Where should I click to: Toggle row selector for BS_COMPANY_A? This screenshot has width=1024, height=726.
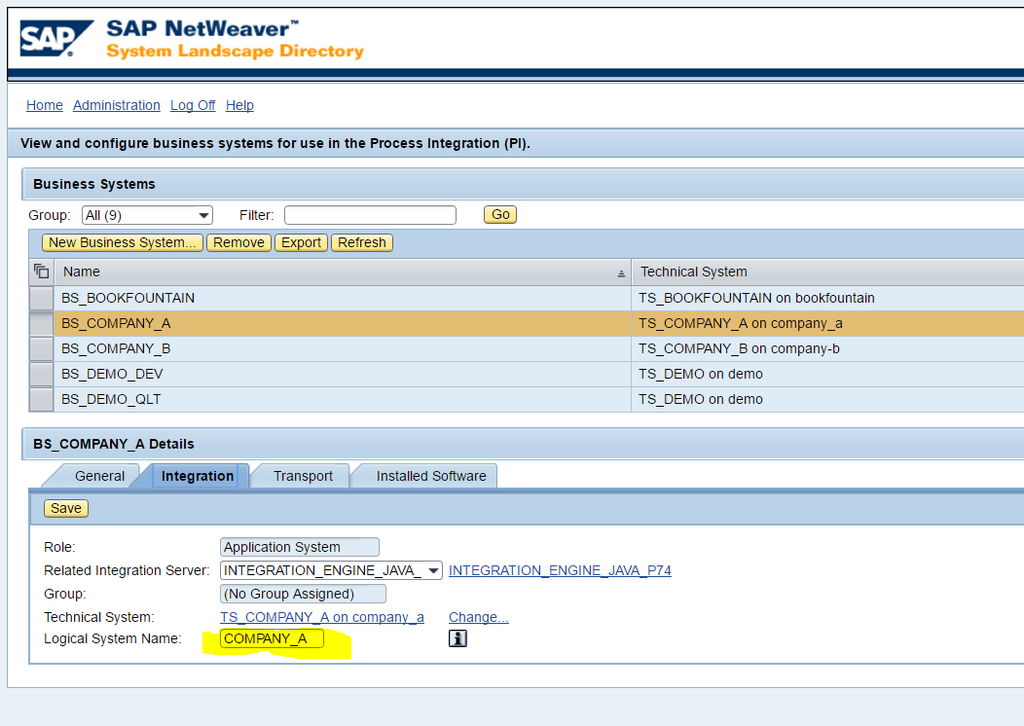click(x=41, y=323)
